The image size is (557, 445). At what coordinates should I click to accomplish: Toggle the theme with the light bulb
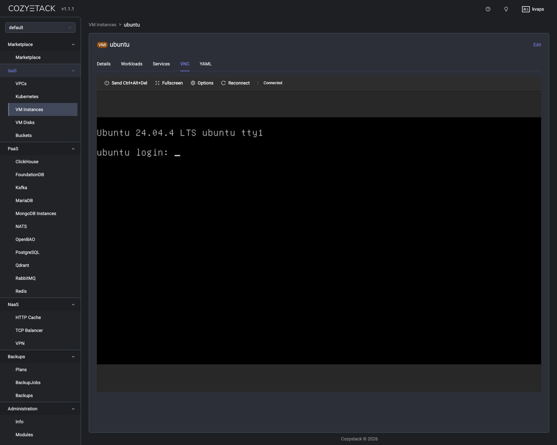pyautogui.click(x=506, y=9)
